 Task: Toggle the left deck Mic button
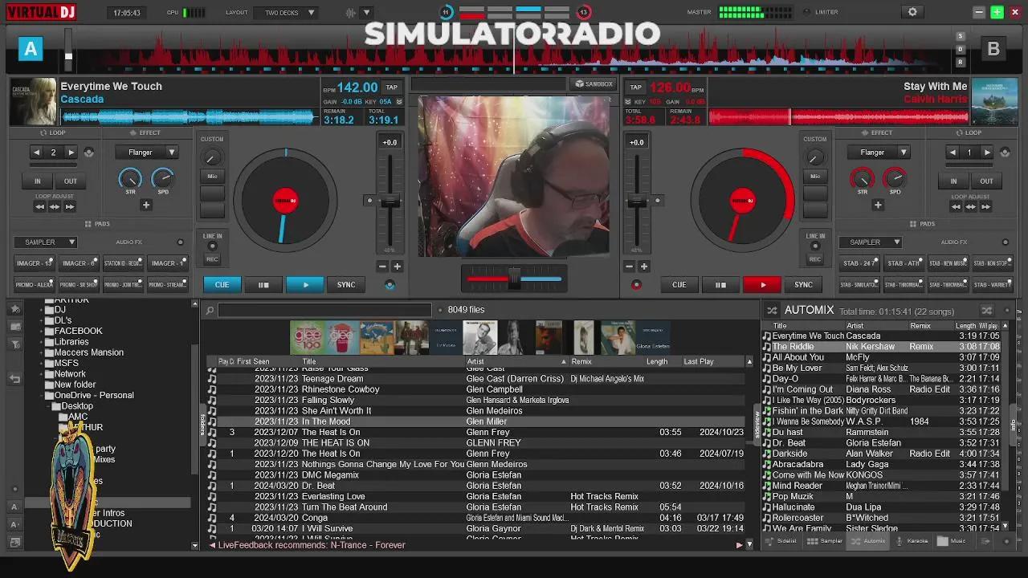click(212, 176)
